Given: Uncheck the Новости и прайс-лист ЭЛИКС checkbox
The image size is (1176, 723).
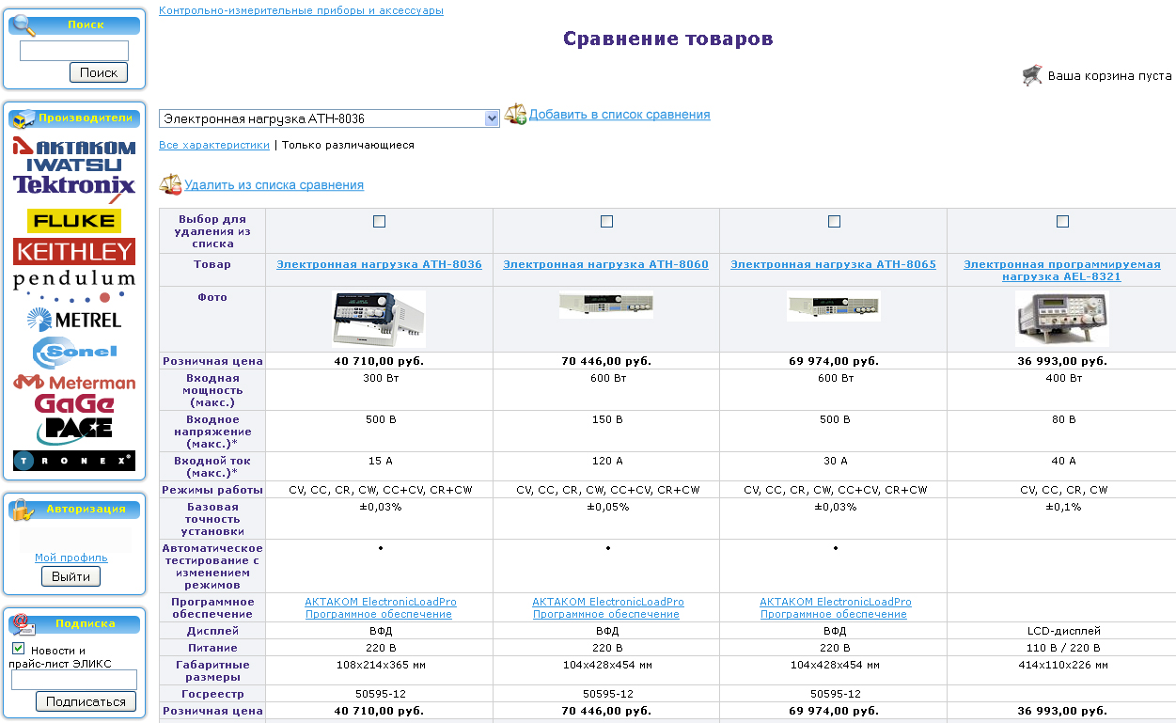Looking at the screenshot, I should click(18, 649).
